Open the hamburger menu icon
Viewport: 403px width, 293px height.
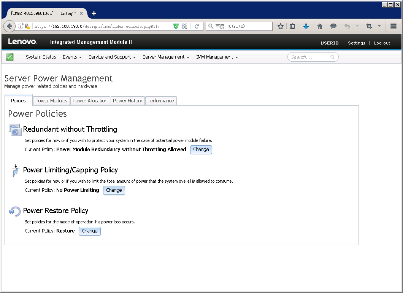tap(393, 26)
